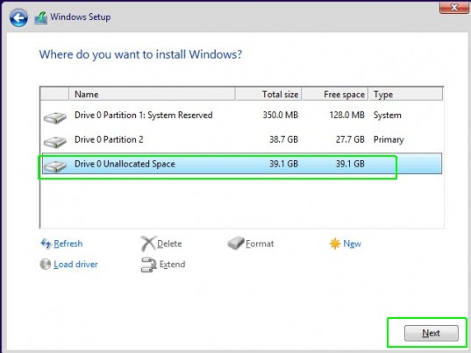Click the 'Where do you want to install Windows?' heading

point(140,54)
